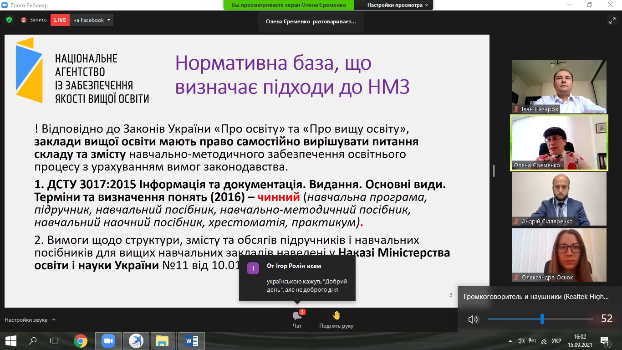Screen dimensions: 622x350
Task: Switch to Microsoft Word in the taskbar
Action: [192, 340]
